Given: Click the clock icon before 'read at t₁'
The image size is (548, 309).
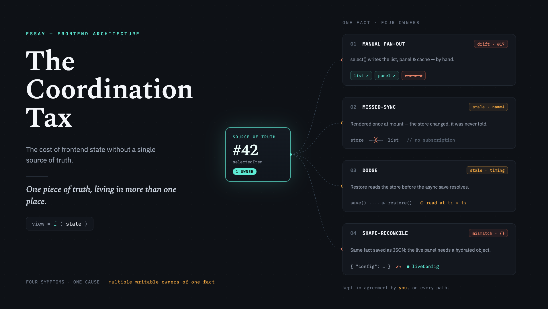Looking at the screenshot, I should tap(422, 203).
